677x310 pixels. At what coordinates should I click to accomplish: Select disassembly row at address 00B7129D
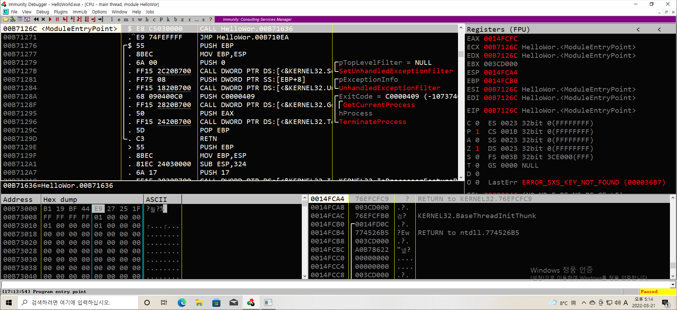(229, 138)
